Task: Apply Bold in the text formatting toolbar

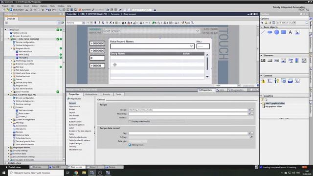Action: [x=95, y=23]
